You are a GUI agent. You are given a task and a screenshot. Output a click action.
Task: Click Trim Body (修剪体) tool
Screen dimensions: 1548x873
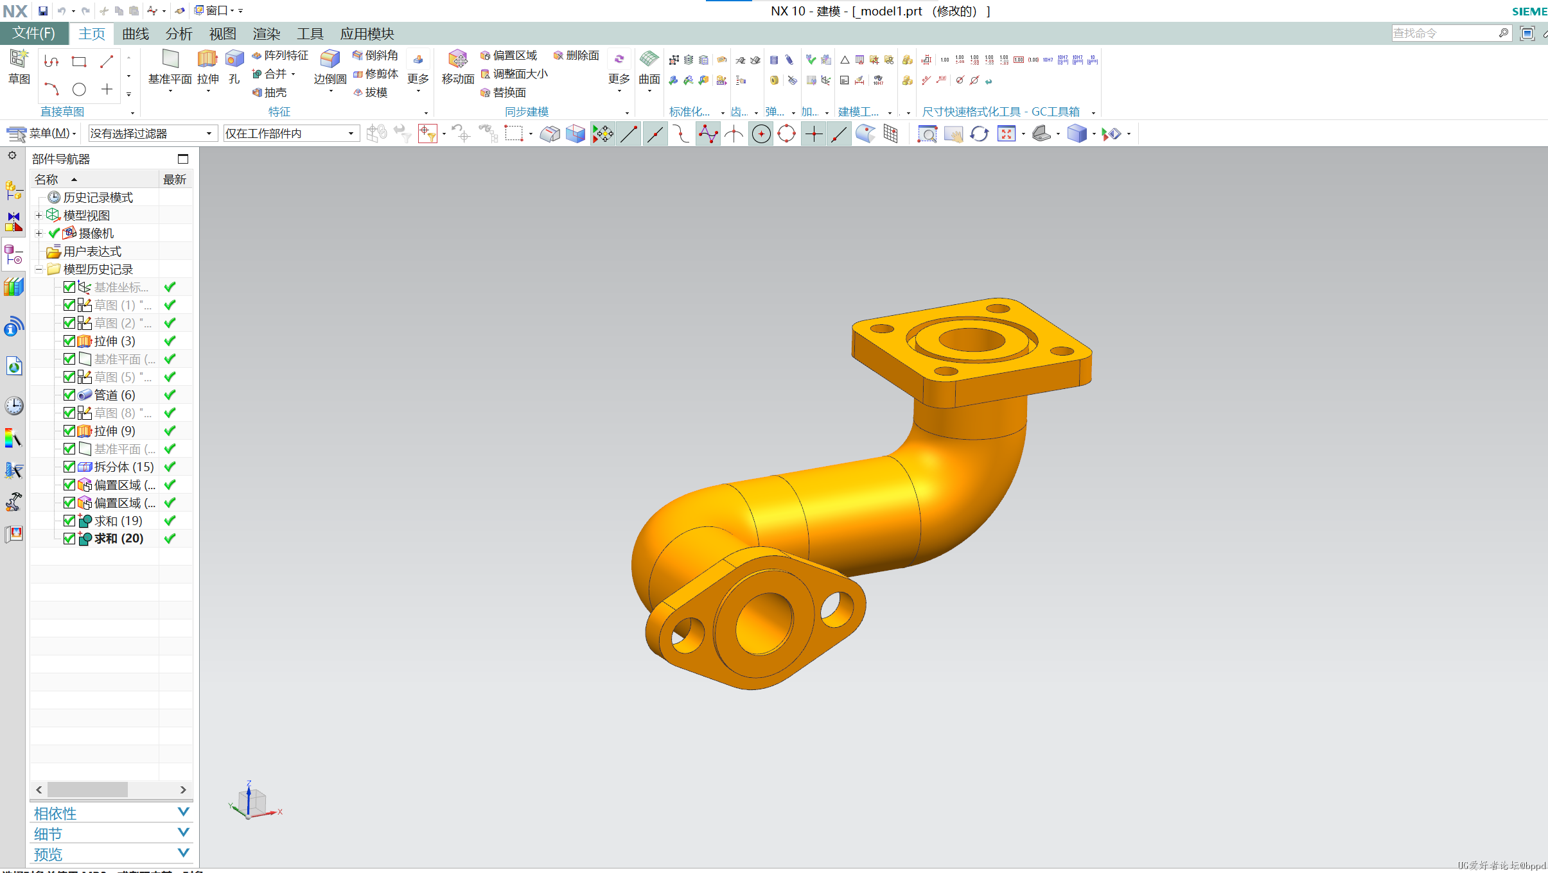376,74
